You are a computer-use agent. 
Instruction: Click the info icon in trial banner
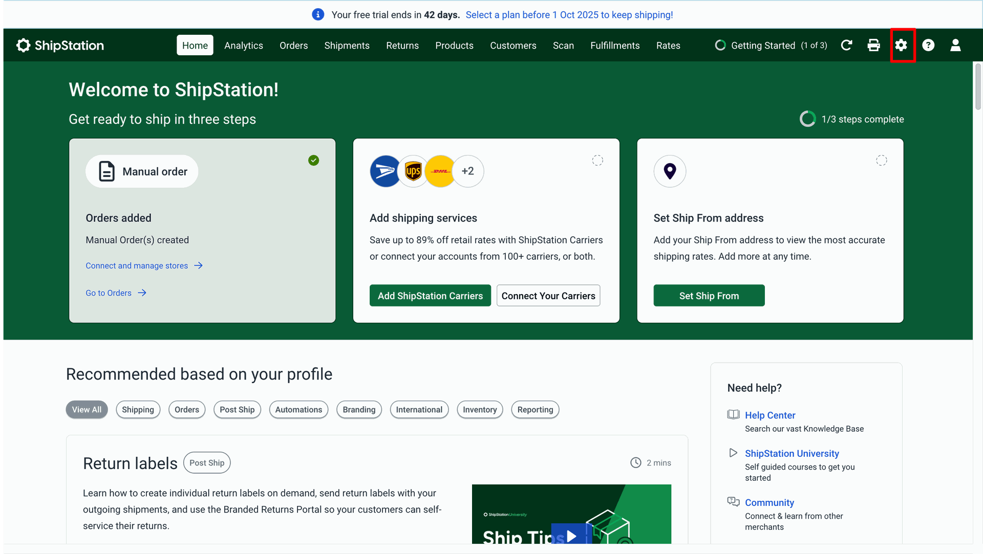(x=318, y=15)
